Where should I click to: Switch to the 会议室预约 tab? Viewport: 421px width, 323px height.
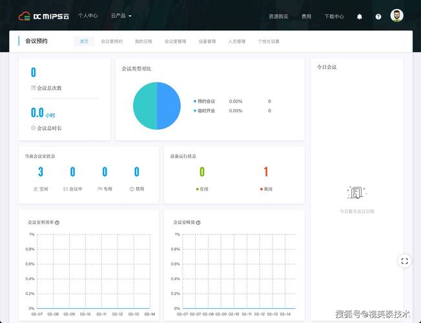point(112,41)
